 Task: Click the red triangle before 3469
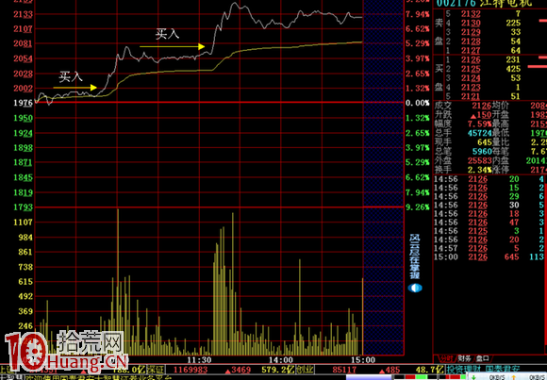[x=228, y=370]
